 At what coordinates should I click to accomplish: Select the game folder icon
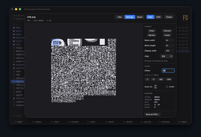[14, 34]
